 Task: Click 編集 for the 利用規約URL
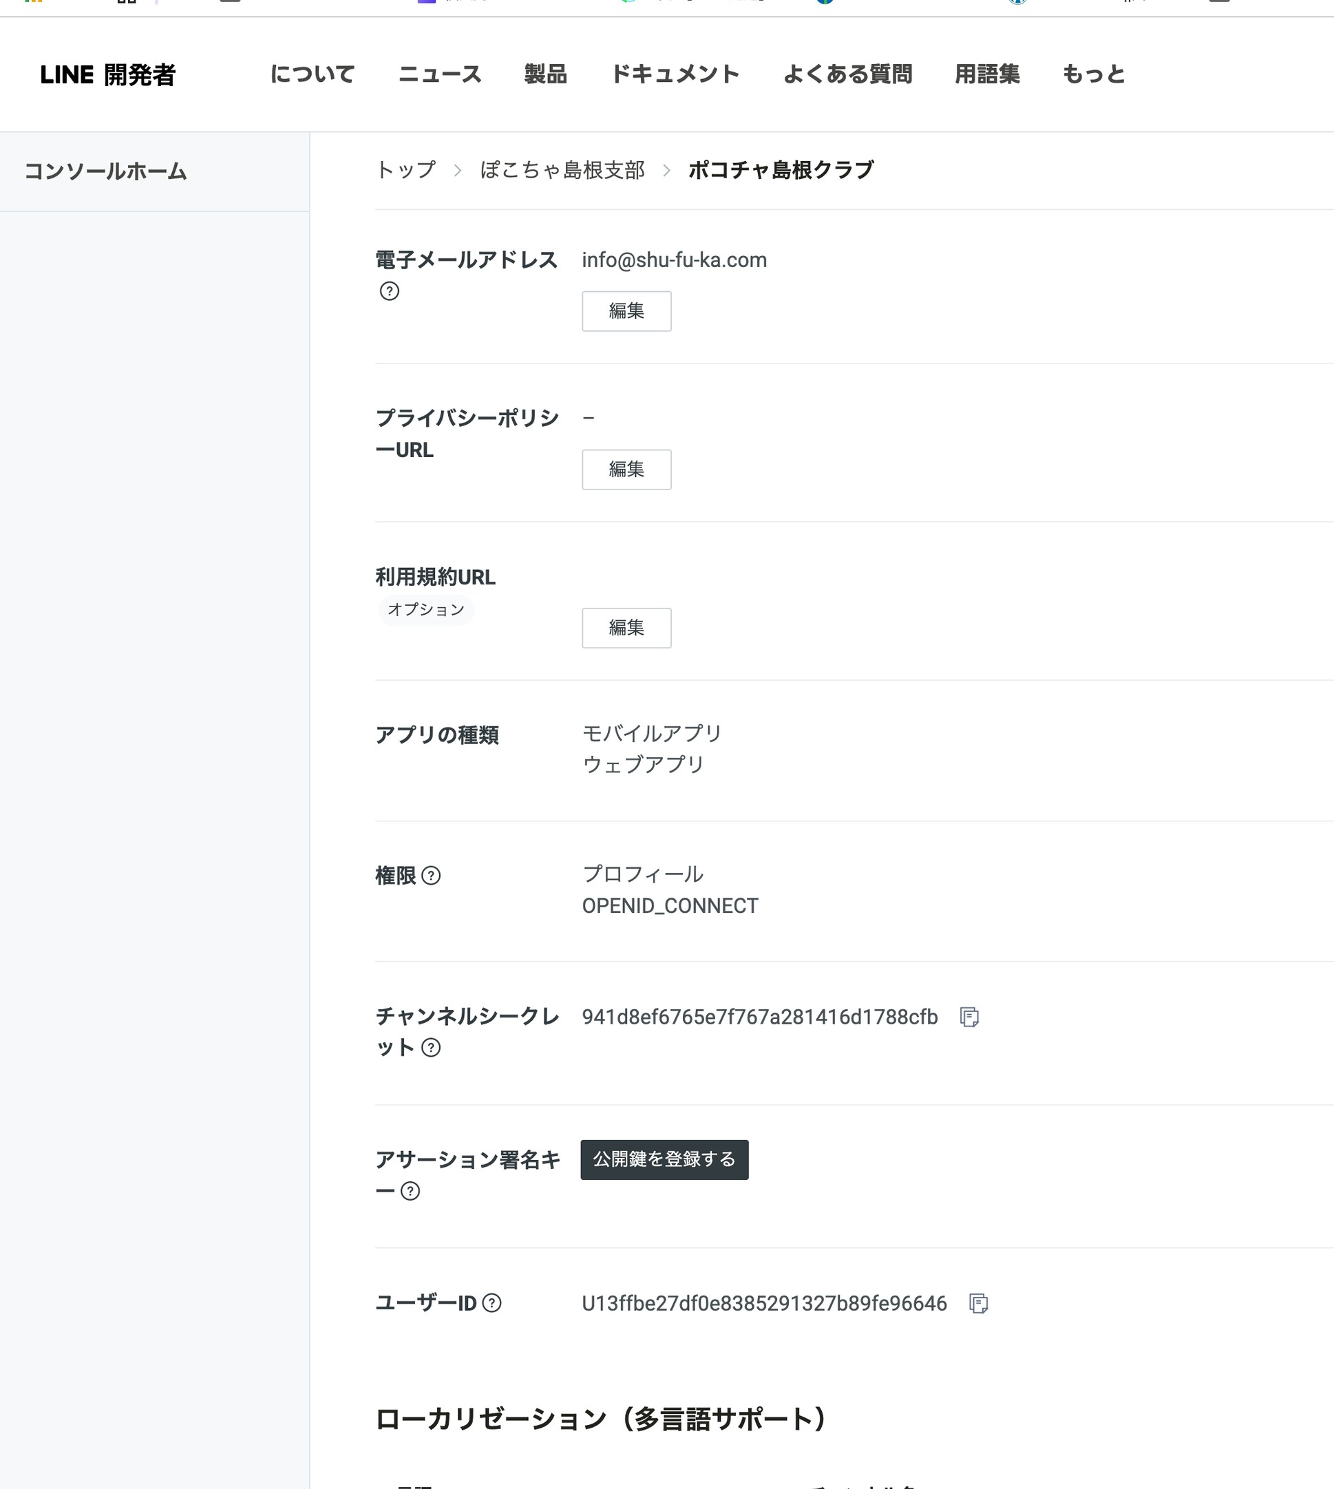[x=626, y=628]
